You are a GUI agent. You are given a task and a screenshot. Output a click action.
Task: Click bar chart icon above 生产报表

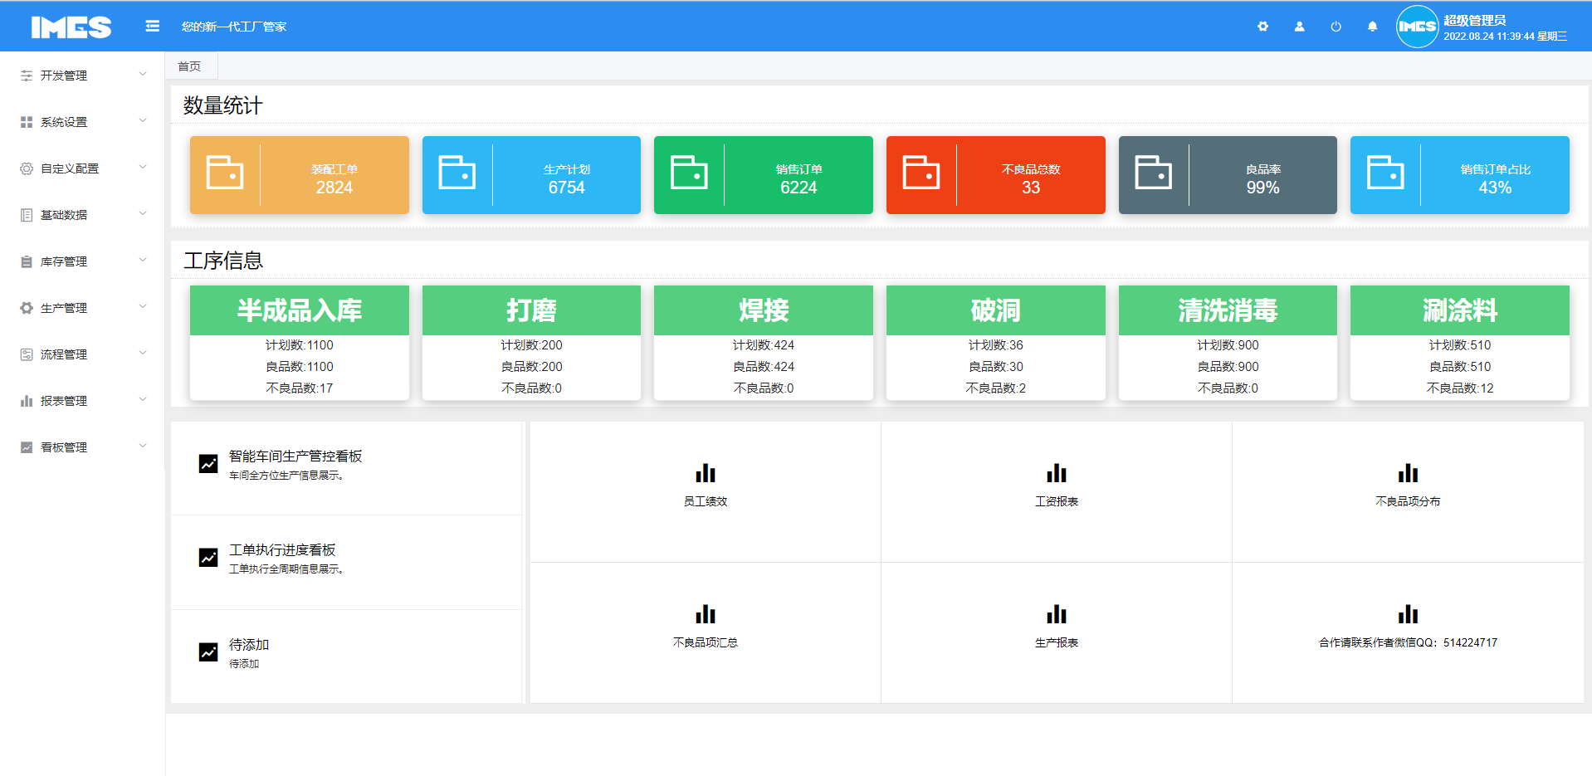1057,614
